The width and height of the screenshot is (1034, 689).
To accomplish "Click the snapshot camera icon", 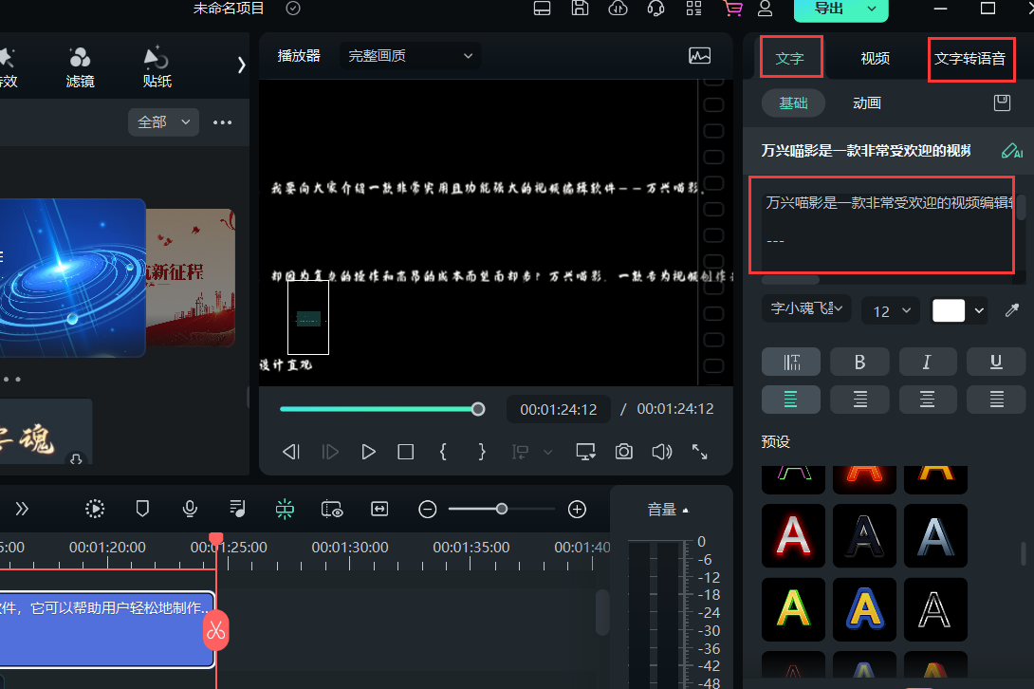I will click(x=623, y=452).
